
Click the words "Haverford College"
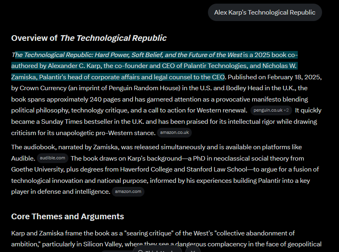click(x=146, y=169)
